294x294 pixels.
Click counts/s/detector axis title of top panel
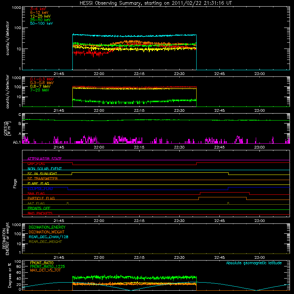[7, 38]
